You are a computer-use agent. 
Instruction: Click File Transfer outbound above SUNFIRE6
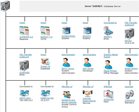(x=26, y=56)
